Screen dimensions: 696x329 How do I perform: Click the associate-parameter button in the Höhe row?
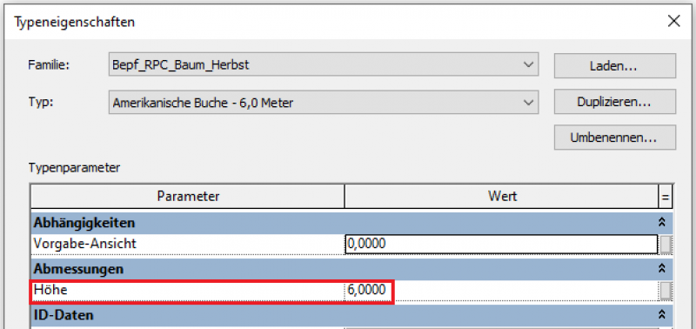coord(665,291)
